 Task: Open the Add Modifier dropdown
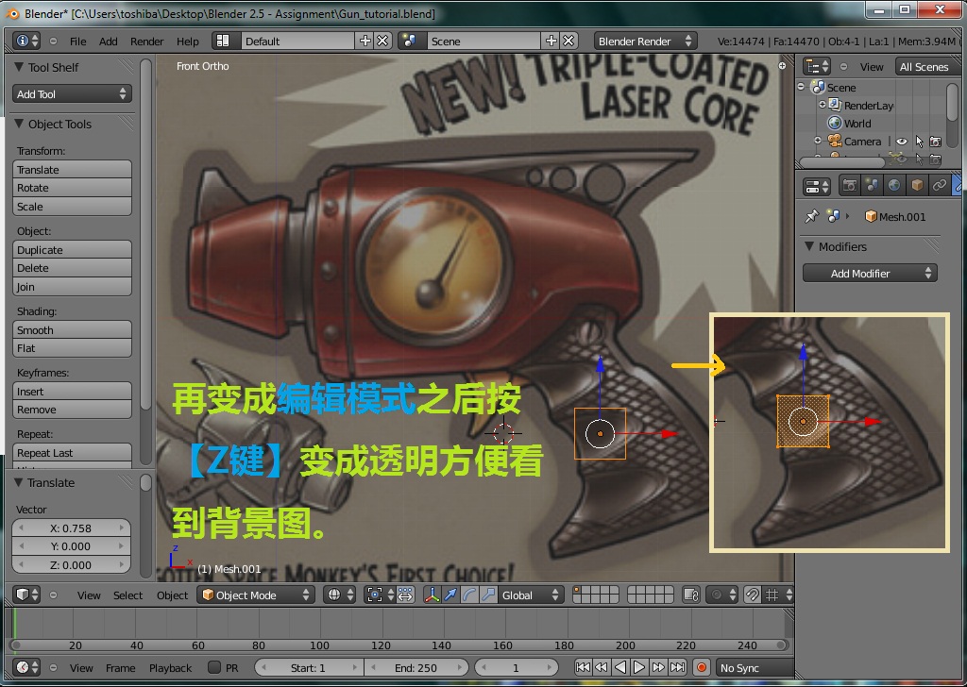(870, 273)
